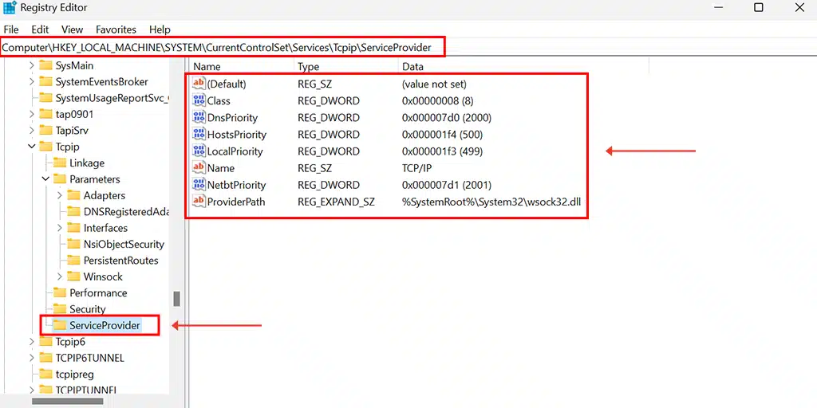817x408 pixels.
Task: Click the Interfaces folder icon
Action: pos(74,228)
